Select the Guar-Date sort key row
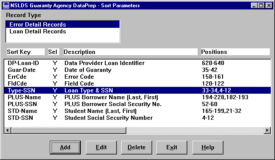The image size is (275, 160). [x=137, y=70]
